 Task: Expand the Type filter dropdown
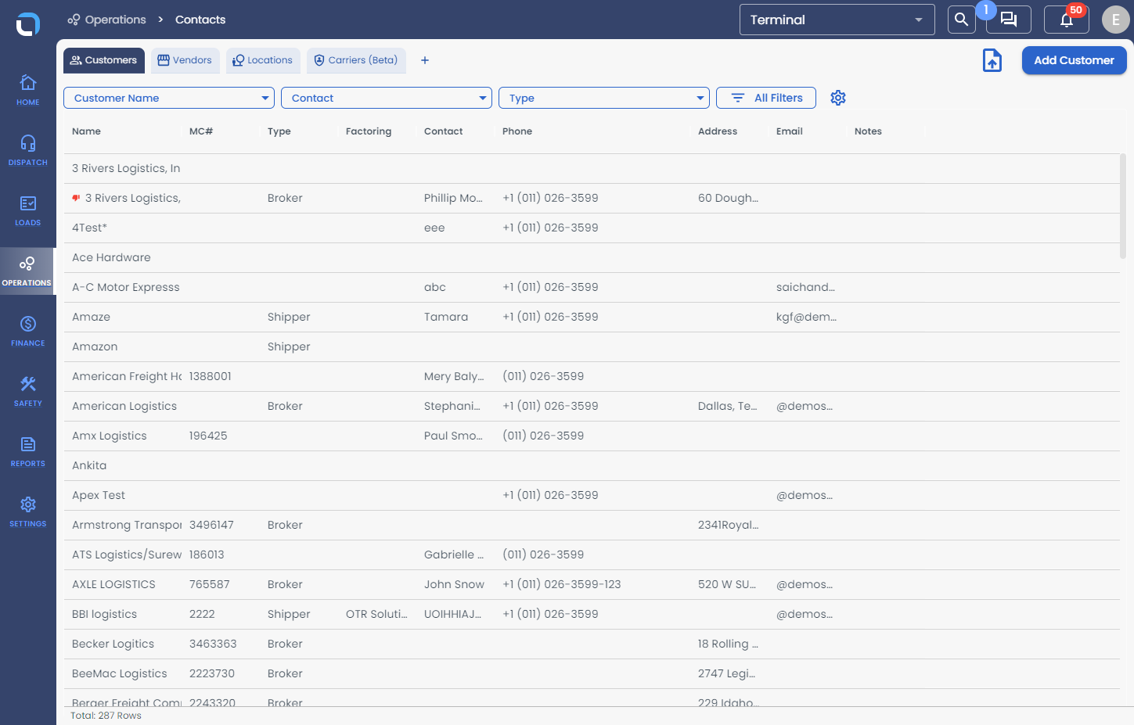(604, 98)
